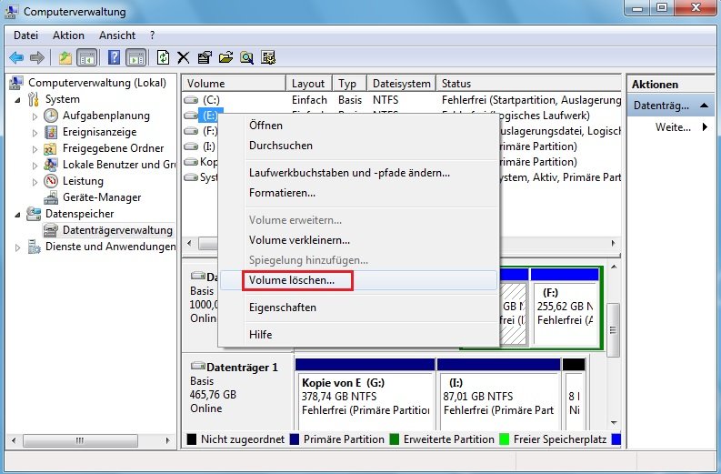This screenshot has height=474, width=721.
Task: Click the Dienste und Anwendungen icon
Action: (34, 247)
